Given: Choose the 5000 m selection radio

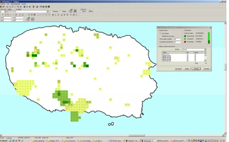Looking at the screenshot, I should [88, 11].
